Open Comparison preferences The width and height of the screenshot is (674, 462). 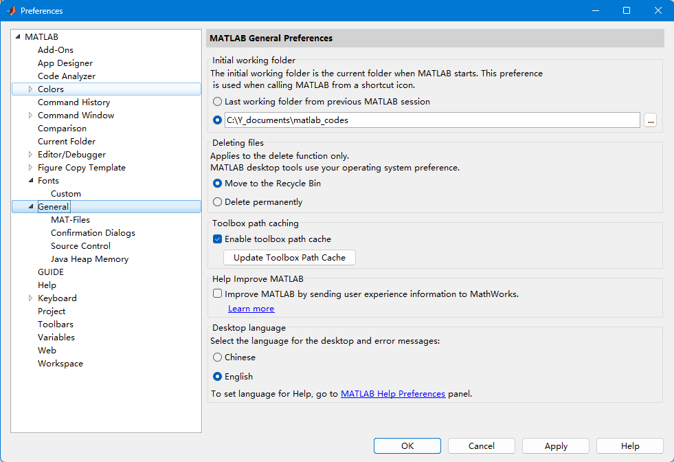coord(62,128)
